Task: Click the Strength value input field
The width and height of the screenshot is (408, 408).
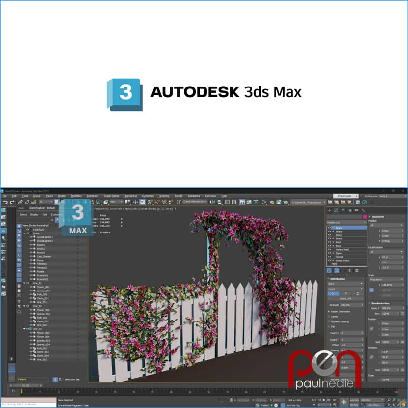Action: pos(351,305)
